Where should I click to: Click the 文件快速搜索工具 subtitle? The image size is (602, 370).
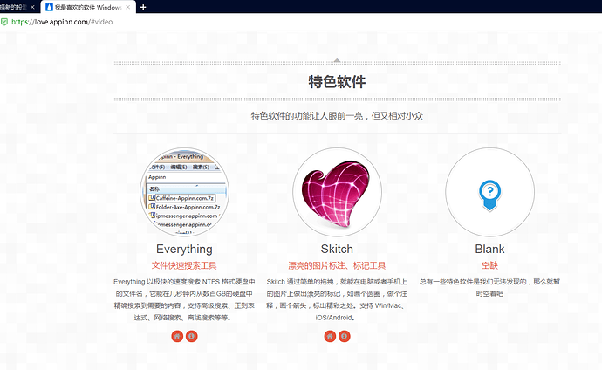click(184, 265)
